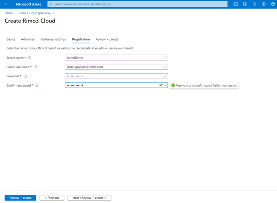Click Next : Review + create button
The height and width of the screenshot is (203, 277).
[89, 198]
